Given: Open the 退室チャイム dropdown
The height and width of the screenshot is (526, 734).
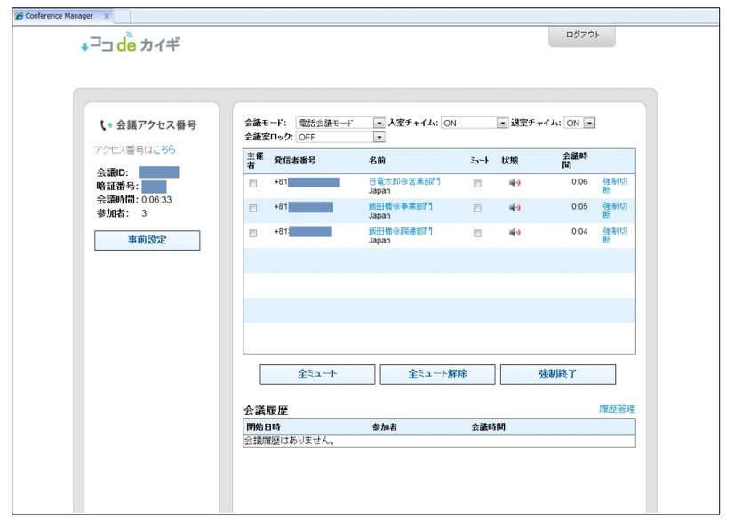Looking at the screenshot, I should click(x=590, y=124).
